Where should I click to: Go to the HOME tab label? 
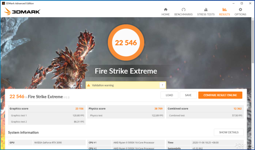tap(166, 14)
